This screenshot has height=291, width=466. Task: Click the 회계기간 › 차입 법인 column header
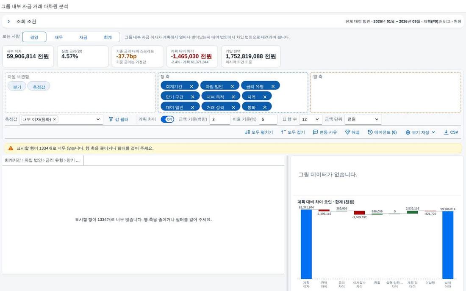pyautogui.click(x=43, y=160)
